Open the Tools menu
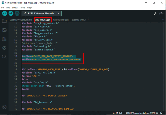Screen dimensions: 166x115 pyautogui.click(x=23, y=7)
